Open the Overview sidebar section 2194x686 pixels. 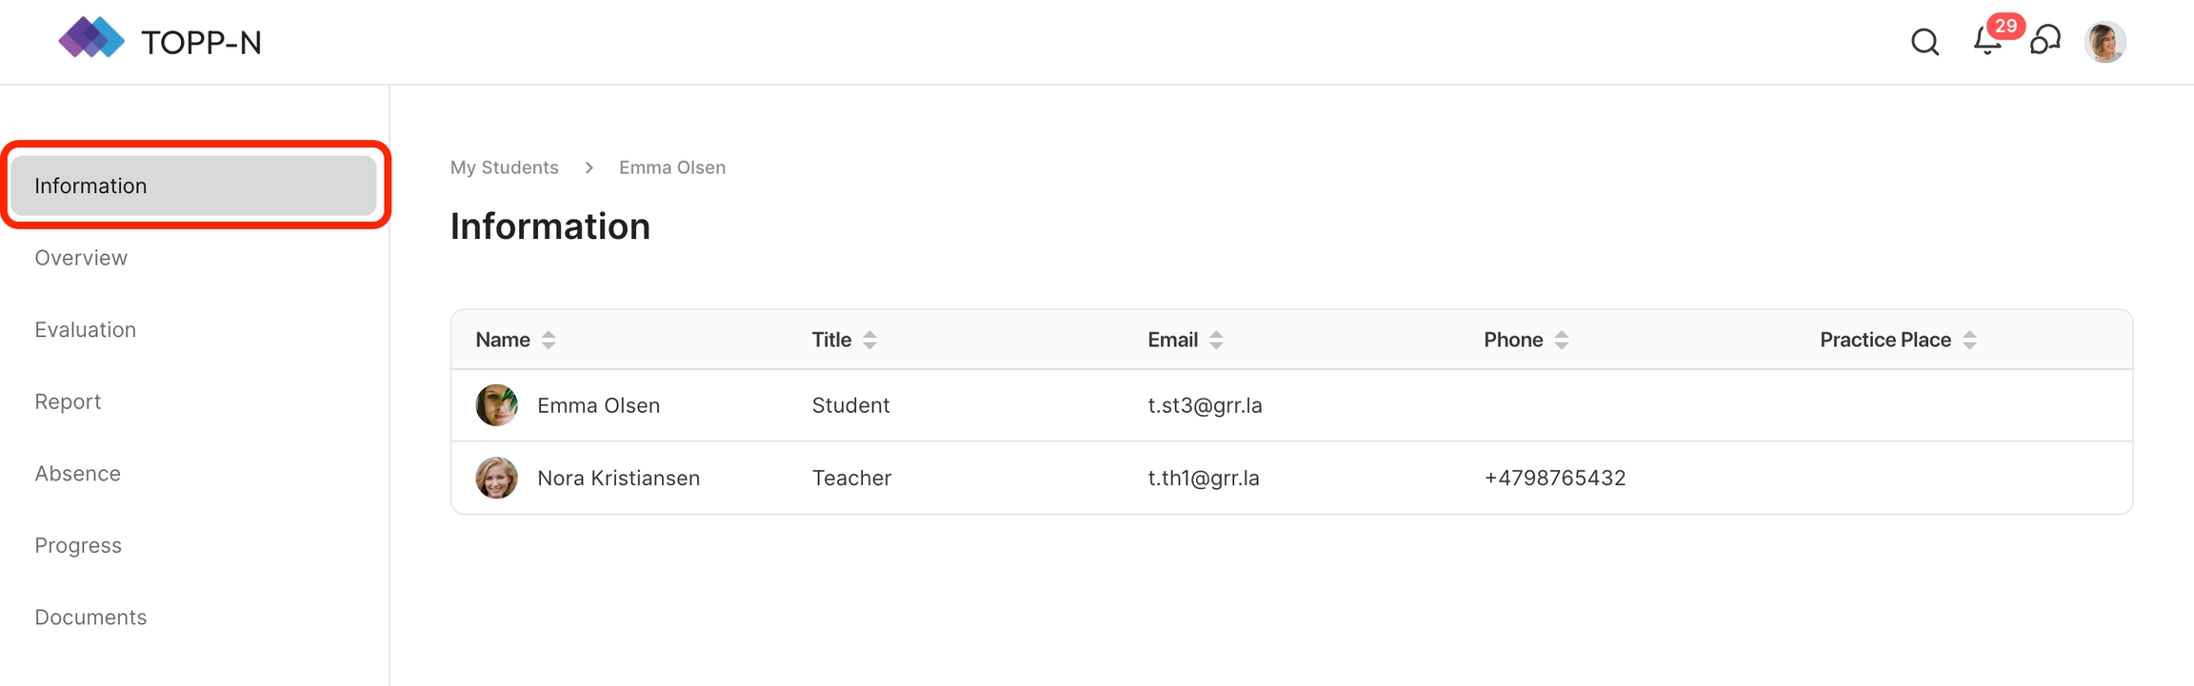click(81, 258)
